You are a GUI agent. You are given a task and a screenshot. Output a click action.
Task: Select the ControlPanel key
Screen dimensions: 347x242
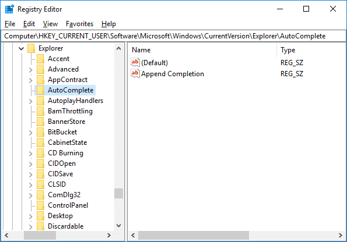point(68,205)
